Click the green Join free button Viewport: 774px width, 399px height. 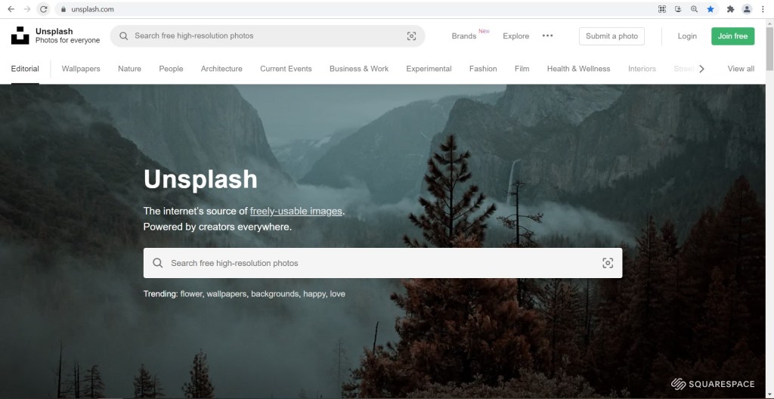pyautogui.click(x=732, y=36)
